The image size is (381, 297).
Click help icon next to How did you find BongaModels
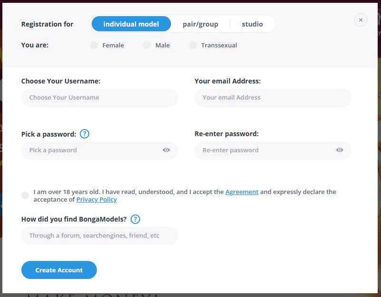pyautogui.click(x=135, y=219)
